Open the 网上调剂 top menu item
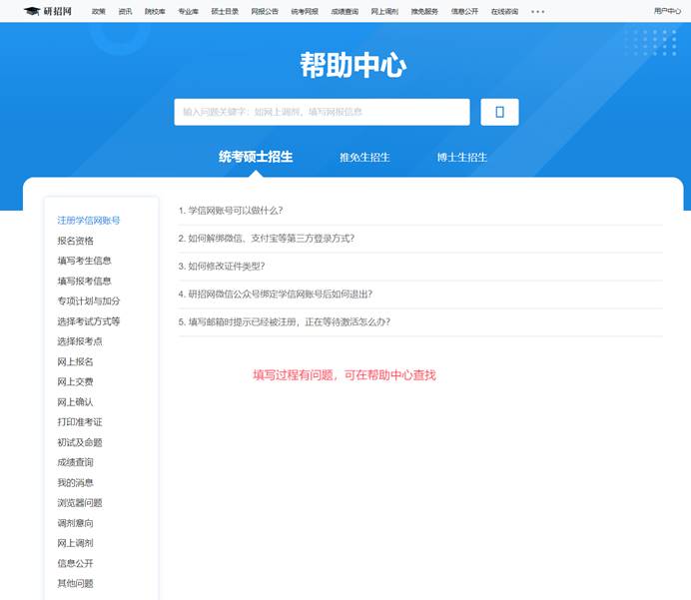 click(383, 12)
